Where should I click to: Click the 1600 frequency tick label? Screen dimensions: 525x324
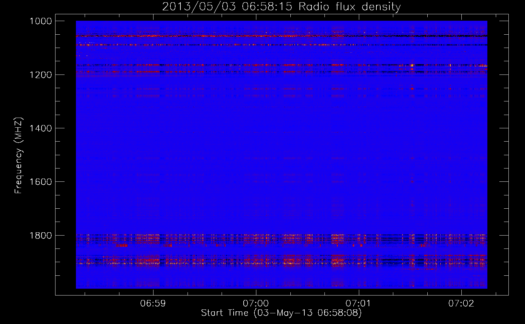point(41,182)
